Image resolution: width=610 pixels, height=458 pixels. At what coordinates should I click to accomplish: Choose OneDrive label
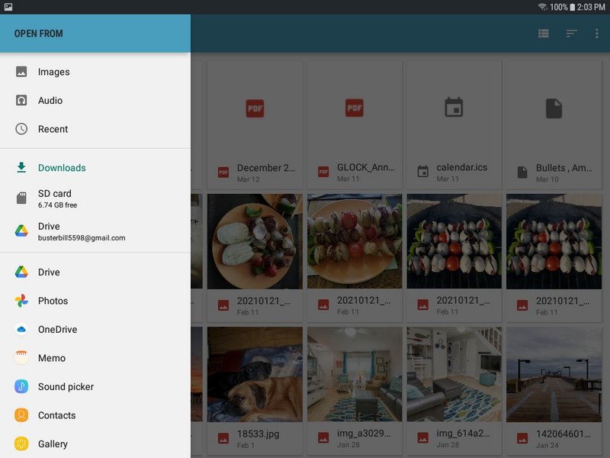tap(58, 330)
